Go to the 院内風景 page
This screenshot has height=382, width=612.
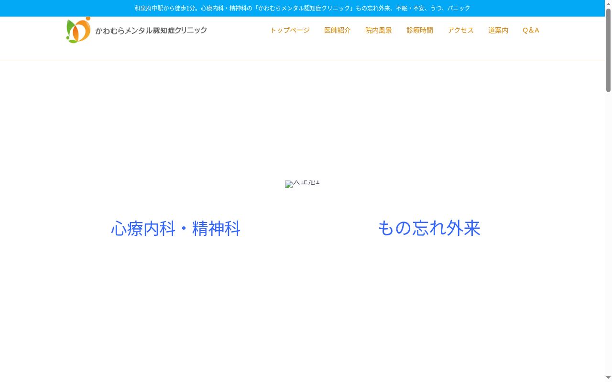pos(379,30)
